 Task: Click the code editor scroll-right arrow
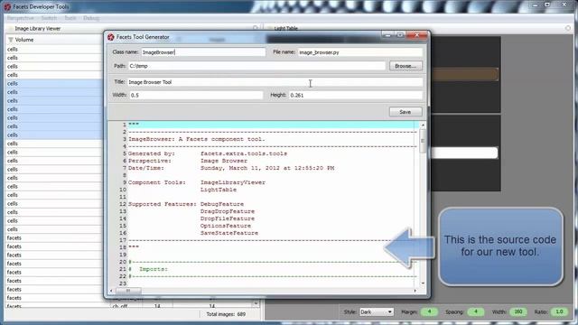415,291
